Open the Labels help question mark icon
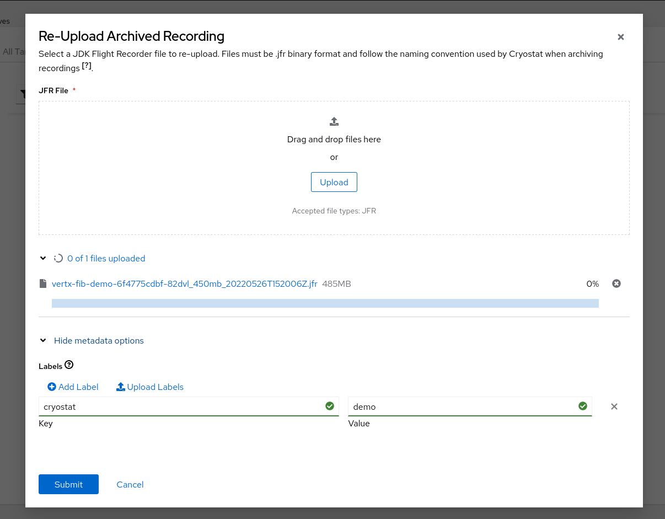This screenshot has width=665, height=519. click(x=69, y=365)
